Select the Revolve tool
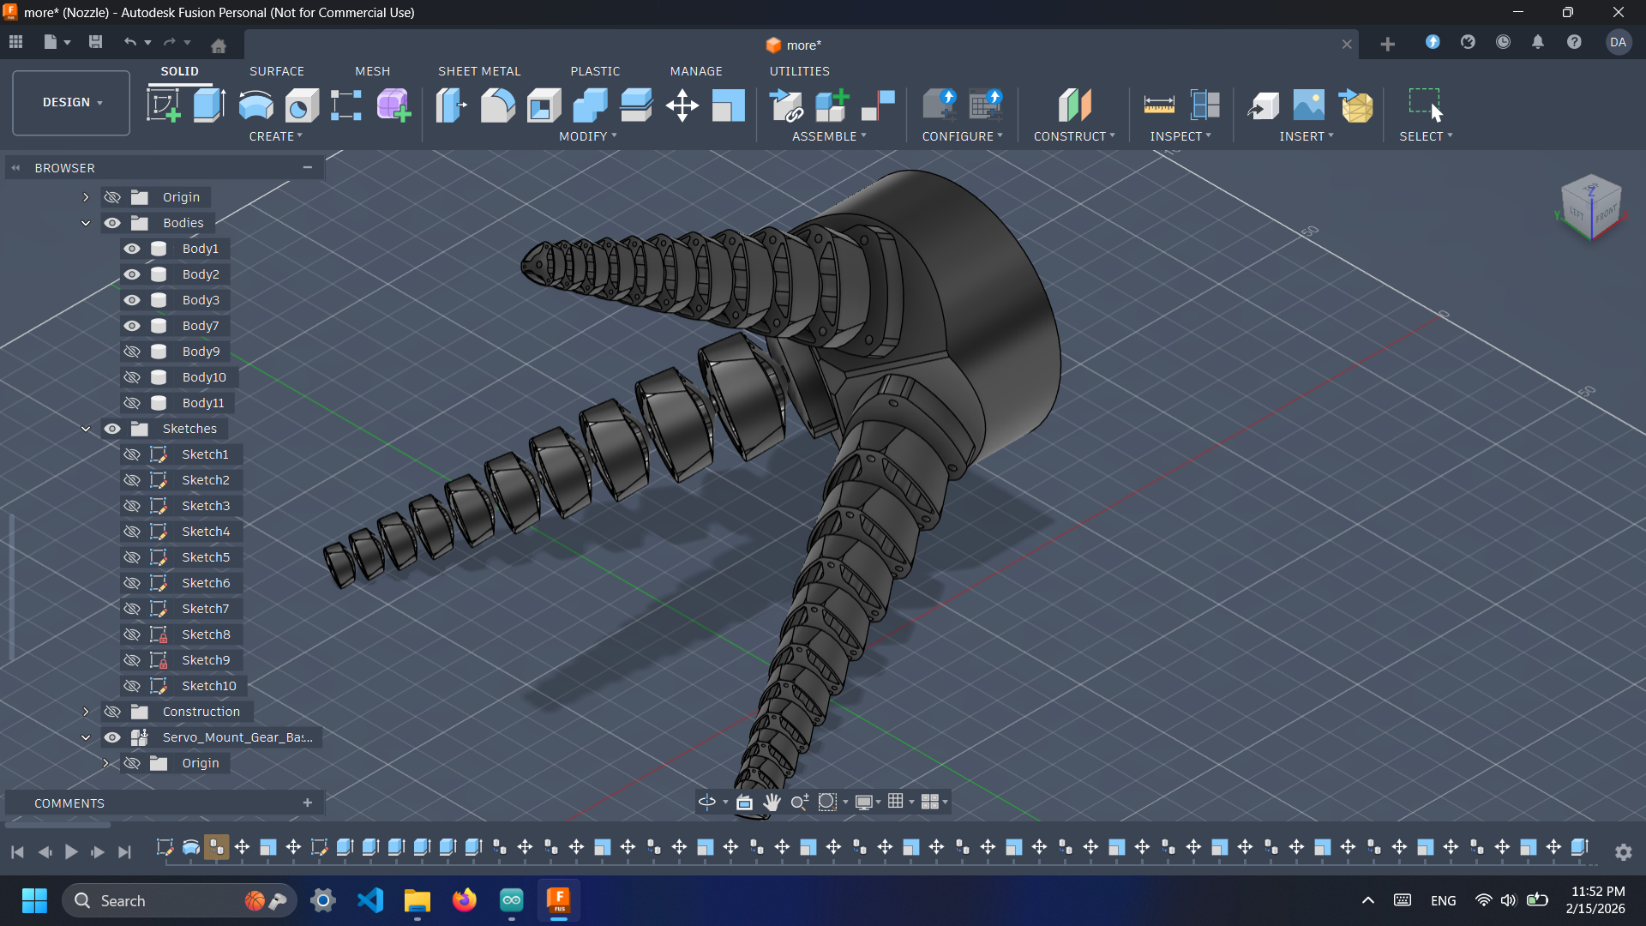The height and width of the screenshot is (926, 1646). pos(255,105)
